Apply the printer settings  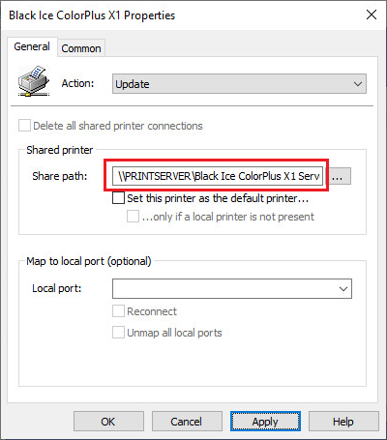click(x=265, y=422)
